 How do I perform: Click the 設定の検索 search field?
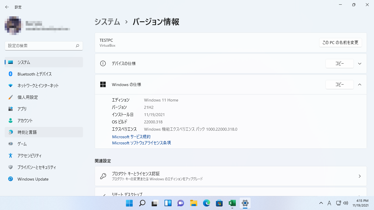click(x=40, y=46)
